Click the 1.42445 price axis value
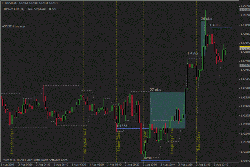The image size is (250, 167). 245,107
